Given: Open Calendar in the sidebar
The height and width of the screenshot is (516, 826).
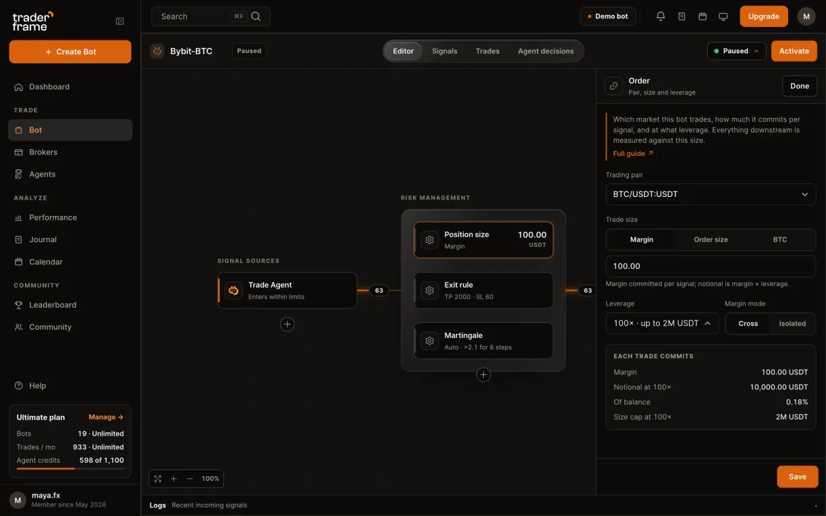Looking at the screenshot, I should 70,262.
